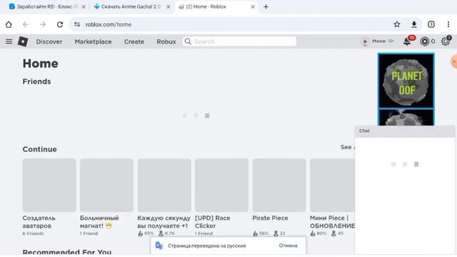Open the Discover menu item
This screenshot has height=257, width=457.
49,41
